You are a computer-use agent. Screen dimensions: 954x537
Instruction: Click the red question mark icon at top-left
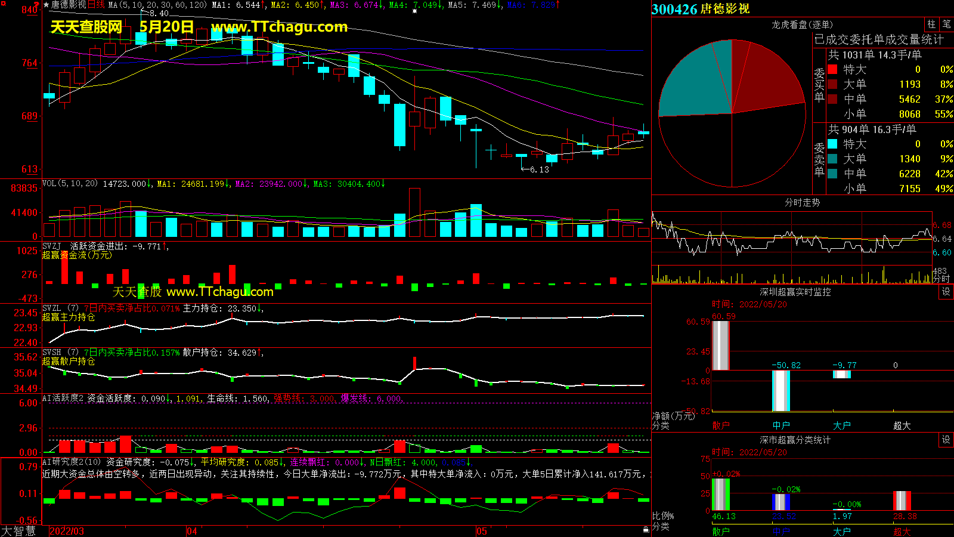pos(36,5)
